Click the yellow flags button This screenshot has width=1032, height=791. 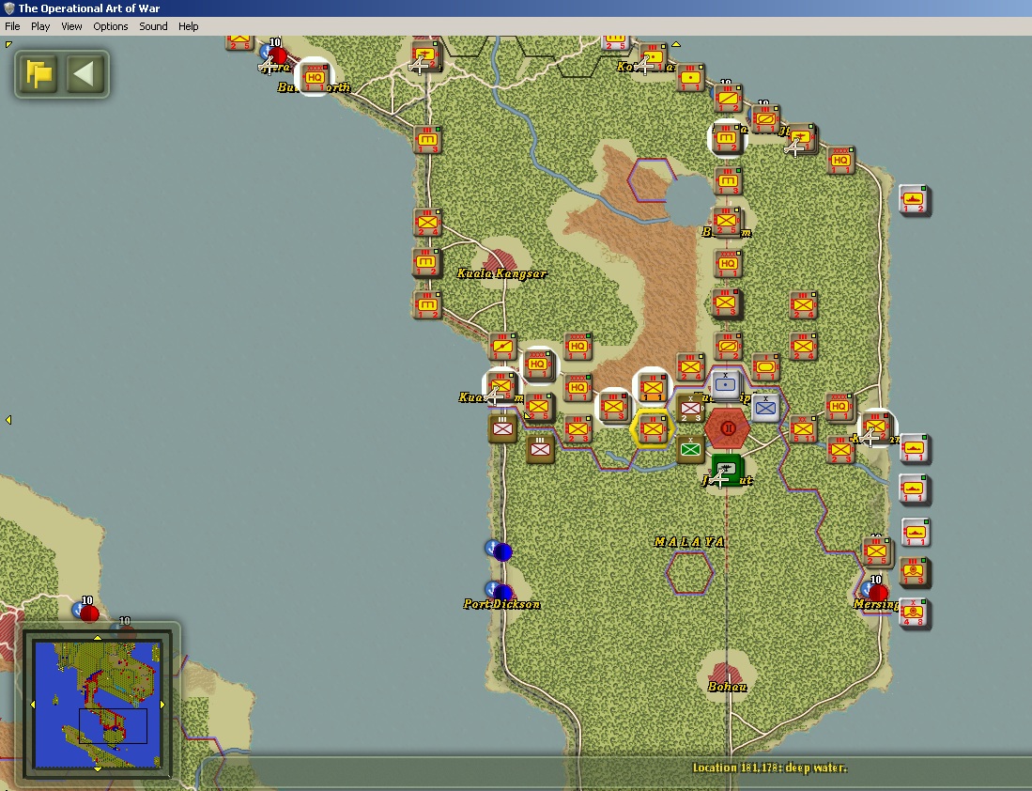pos(39,74)
